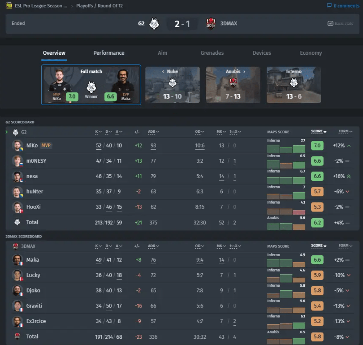Switch to the Performance tab
Screen dimensions: 363x345
(109, 53)
